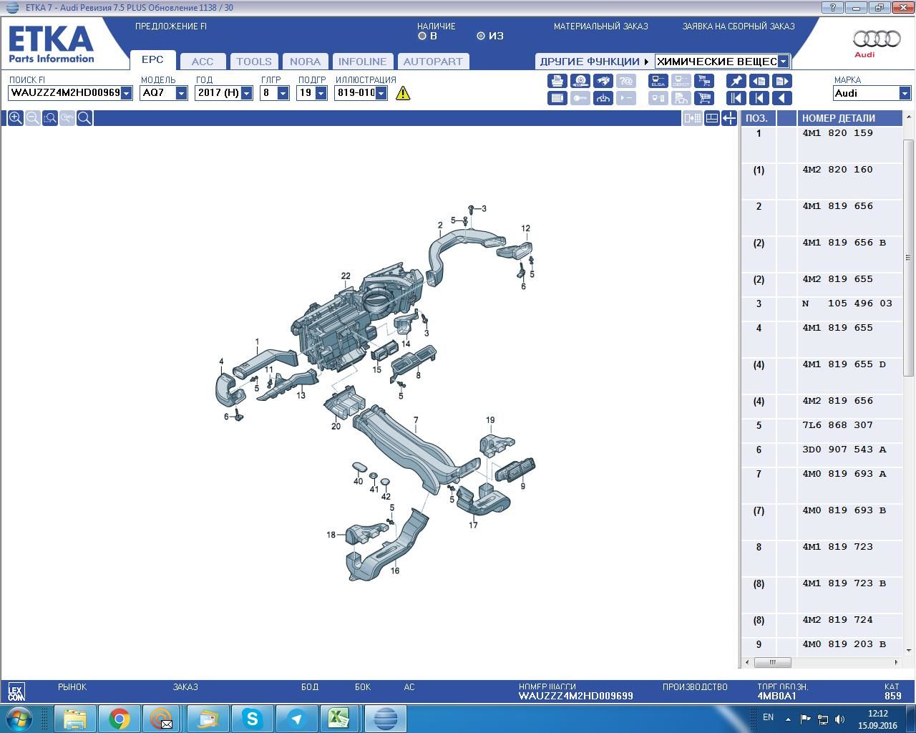The image size is (916, 733).
Task: Switch to the NORA tab
Action: (305, 62)
